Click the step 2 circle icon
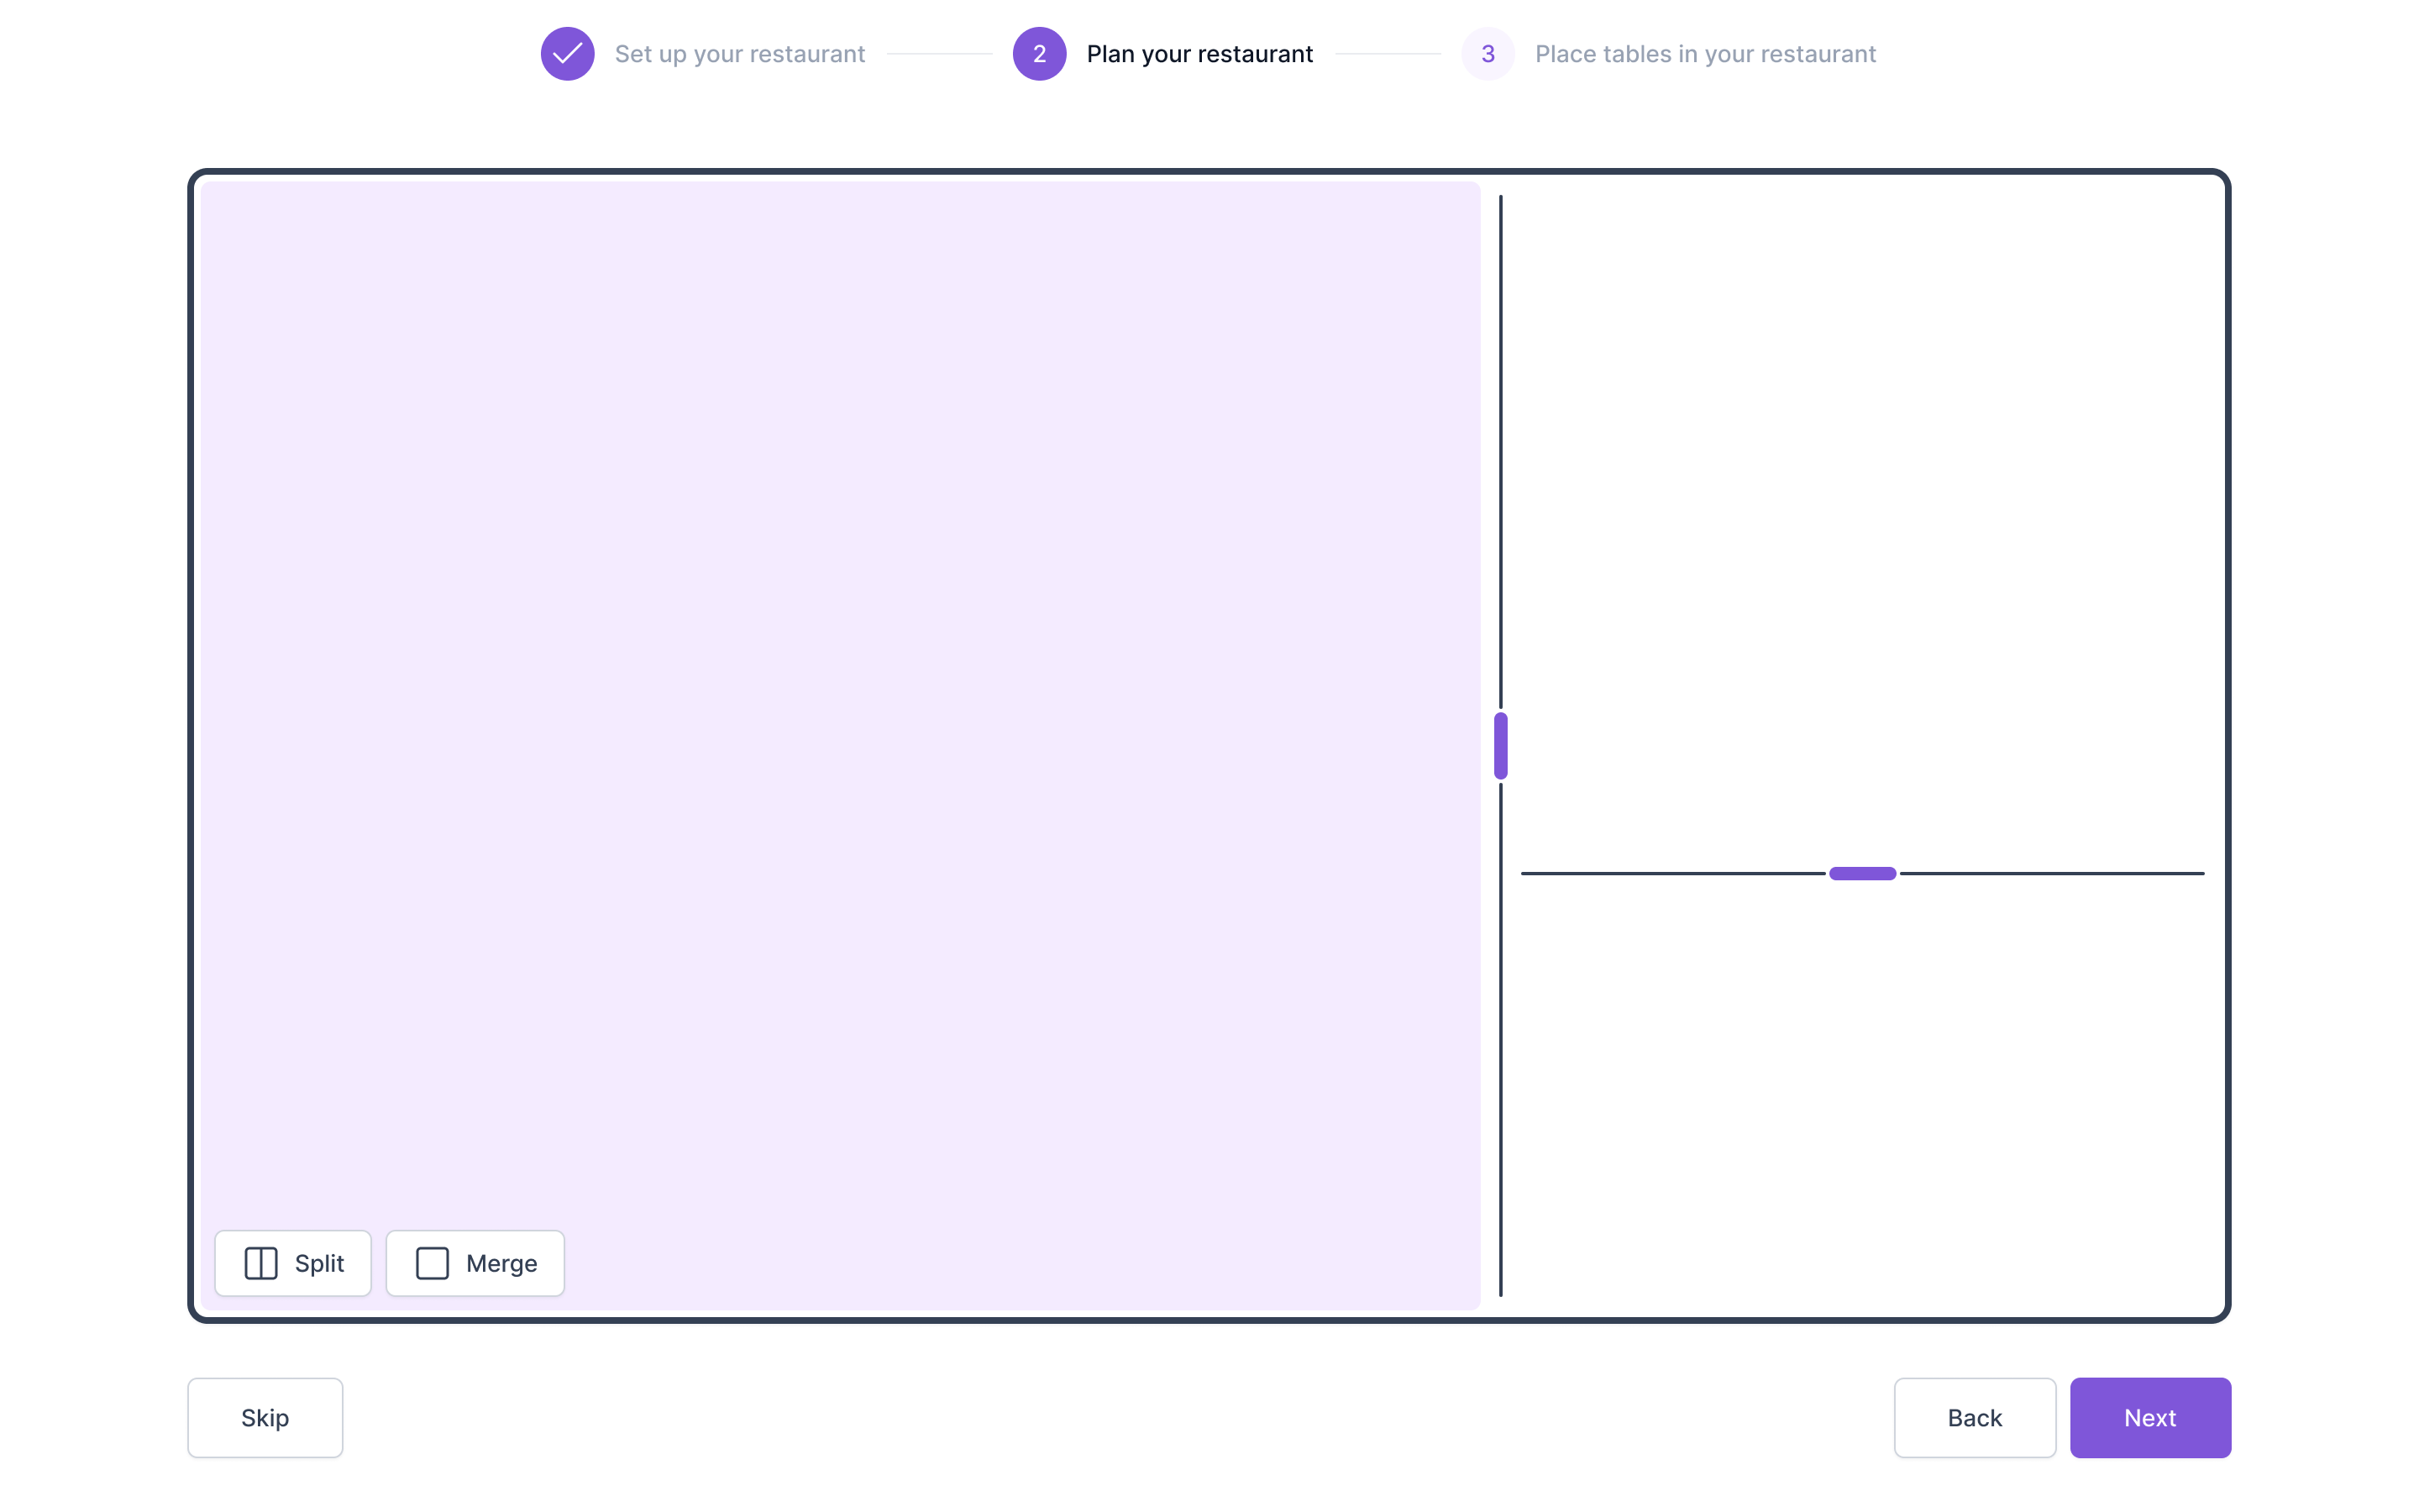 pos(1038,54)
